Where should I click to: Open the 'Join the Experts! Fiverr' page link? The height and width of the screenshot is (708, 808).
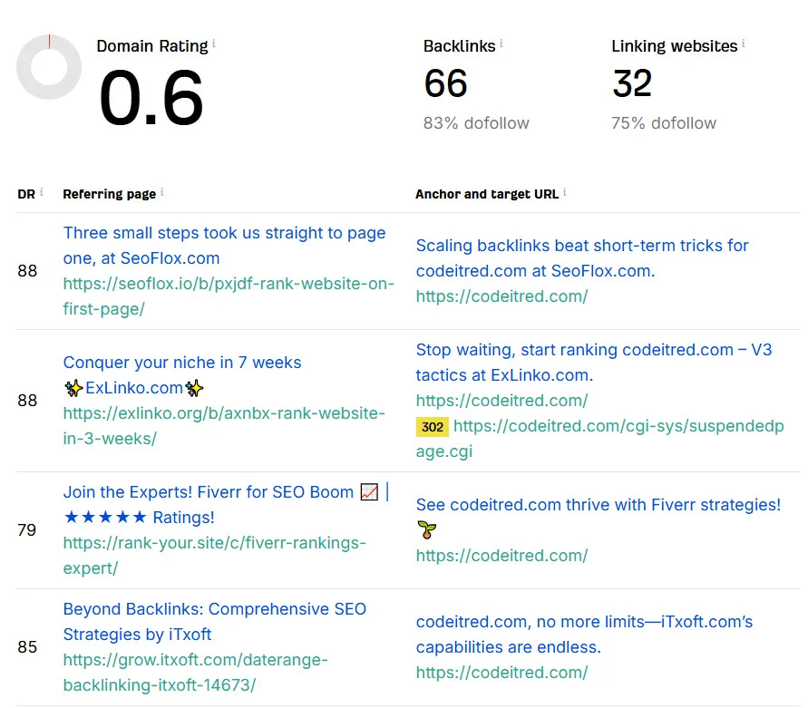[226, 504]
